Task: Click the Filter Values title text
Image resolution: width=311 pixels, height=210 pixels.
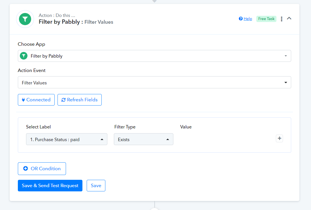Action: [99, 22]
